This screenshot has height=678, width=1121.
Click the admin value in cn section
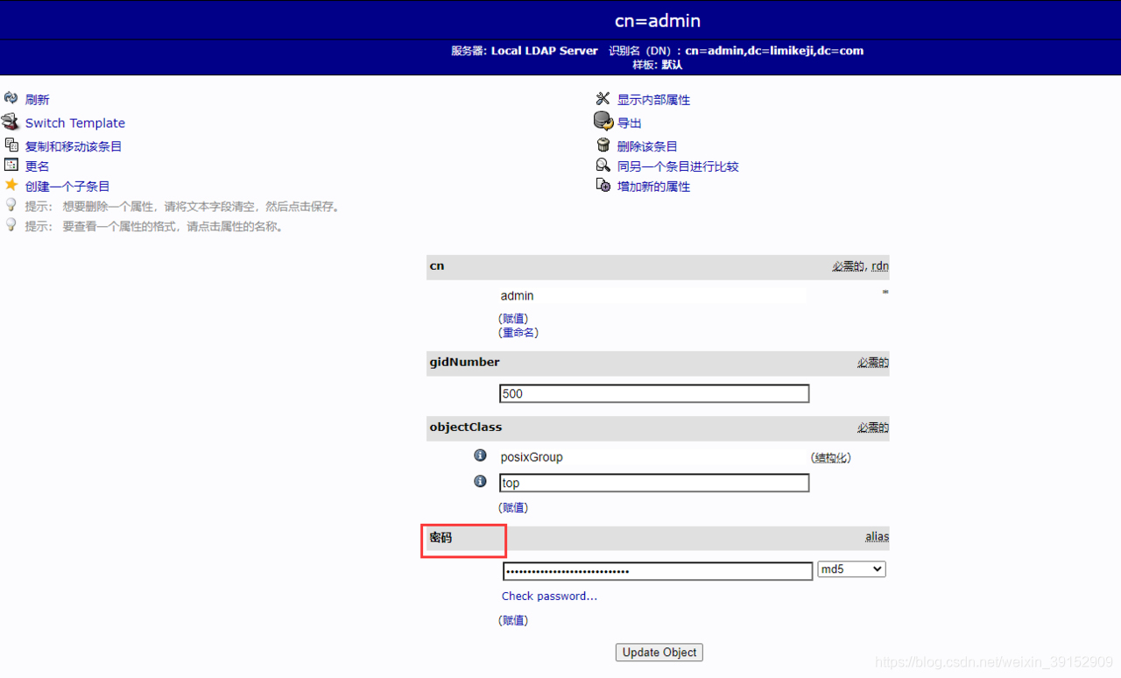[x=517, y=296]
